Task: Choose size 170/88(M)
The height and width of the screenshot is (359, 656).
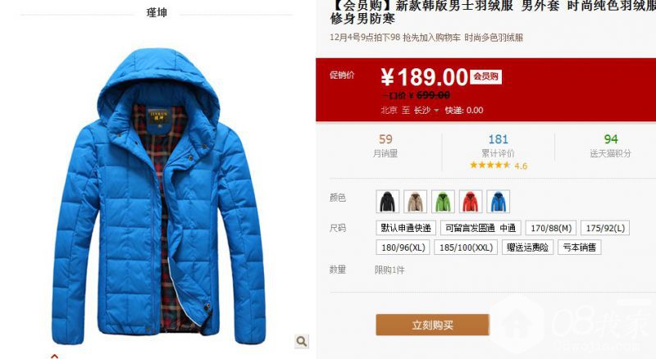Action: click(551, 228)
